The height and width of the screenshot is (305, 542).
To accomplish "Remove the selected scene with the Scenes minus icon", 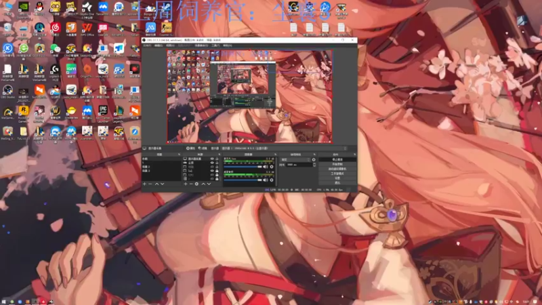I will click(x=150, y=184).
